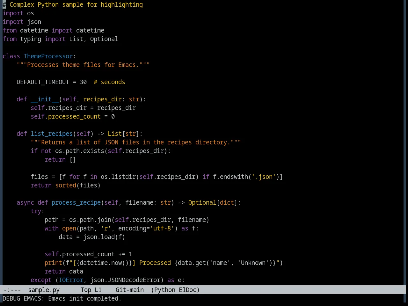Click 'os.path.join' call
Screen dimensions: 408x306
(90, 220)
